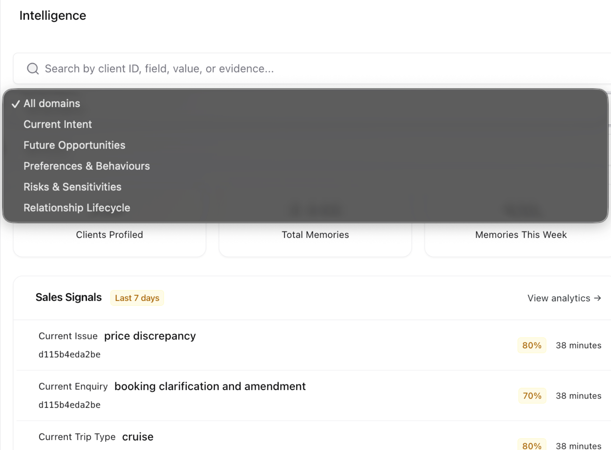Click the Intelligence page title
This screenshot has height=450, width=611.
pyautogui.click(x=53, y=16)
